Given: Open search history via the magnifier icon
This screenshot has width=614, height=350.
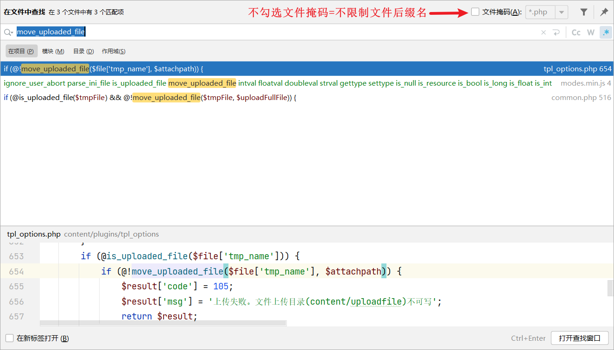Looking at the screenshot, I should coord(8,32).
